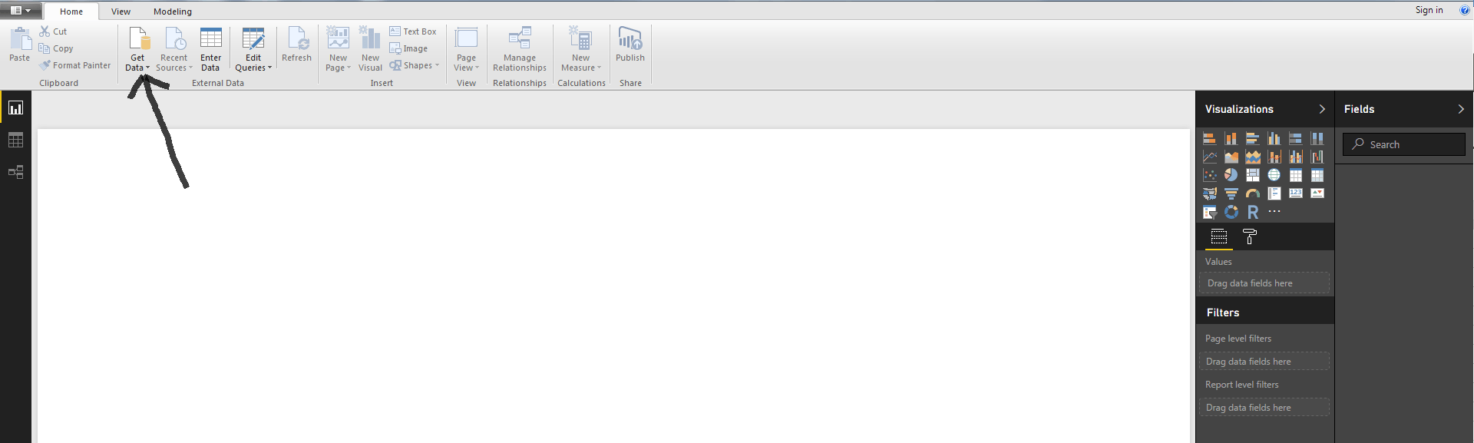Viewport: 1474px width, 443px height.
Task: Open the Fields well tab in Visualizations
Action: [1219, 236]
